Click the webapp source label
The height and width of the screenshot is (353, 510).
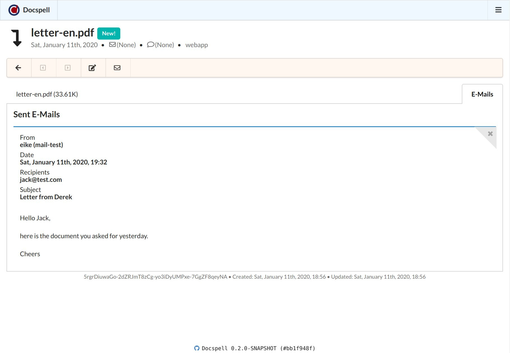197,45
